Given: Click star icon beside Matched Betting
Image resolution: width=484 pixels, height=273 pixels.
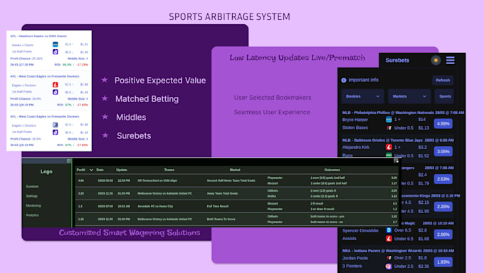Looking at the screenshot, I should pyautogui.click(x=105, y=98).
